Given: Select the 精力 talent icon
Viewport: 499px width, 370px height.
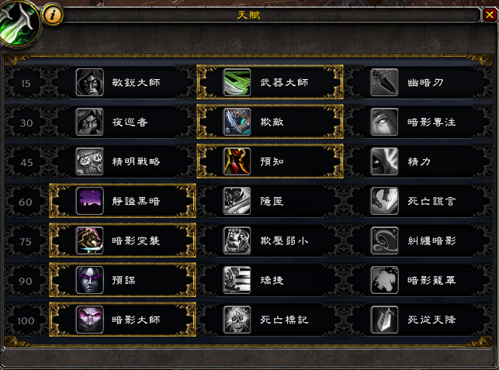Looking at the screenshot, I should click(384, 161).
